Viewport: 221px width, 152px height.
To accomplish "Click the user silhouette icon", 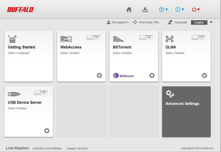I will pyautogui.click(x=109, y=22).
